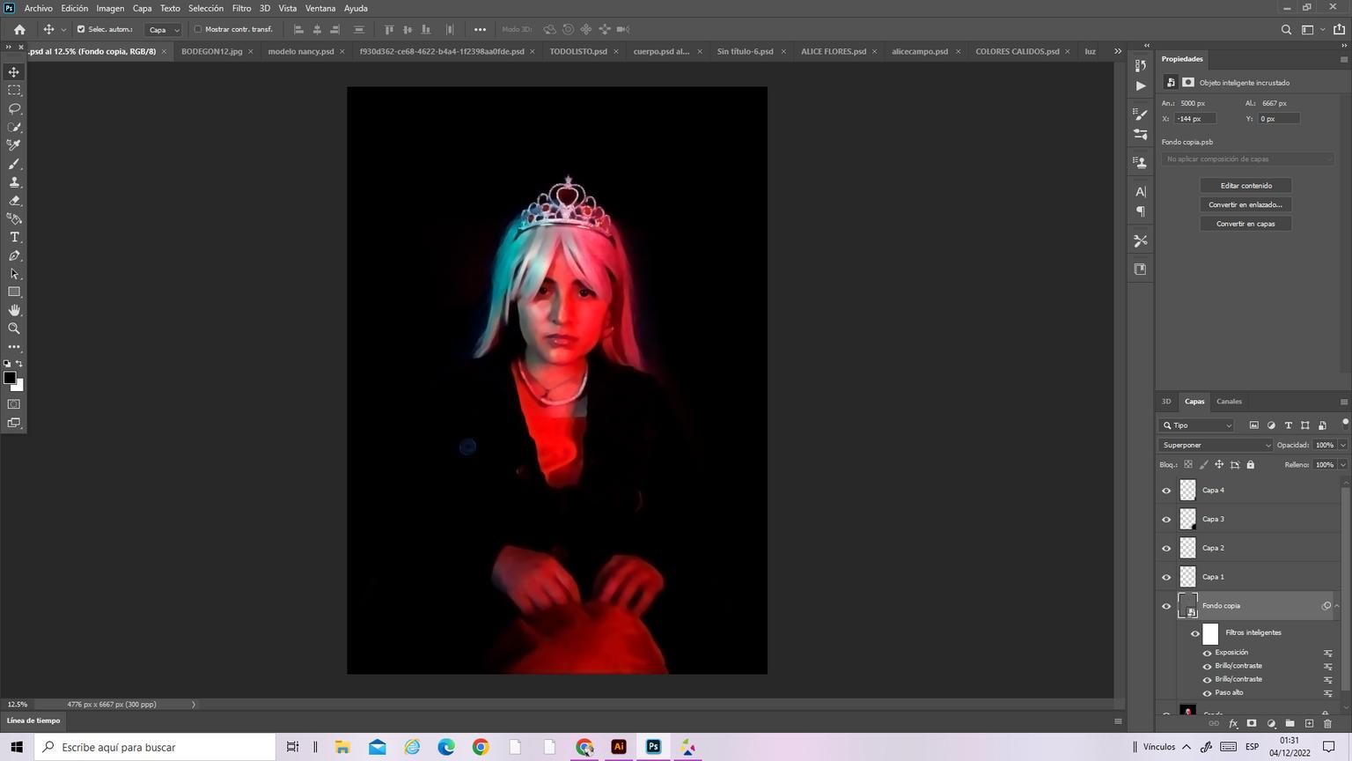Open the Capa menu

click(x=142, y=8)
